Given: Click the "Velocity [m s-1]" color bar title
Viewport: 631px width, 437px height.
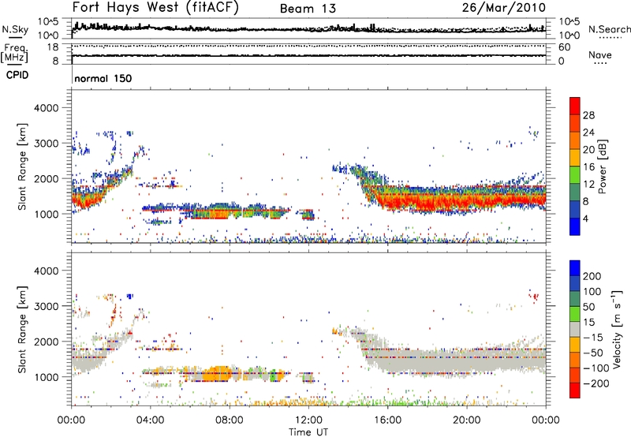Looking at the screenshot, I should point(617,329).
